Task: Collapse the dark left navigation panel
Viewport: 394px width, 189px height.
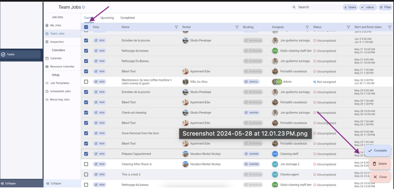Action: (x=9, y=183)
